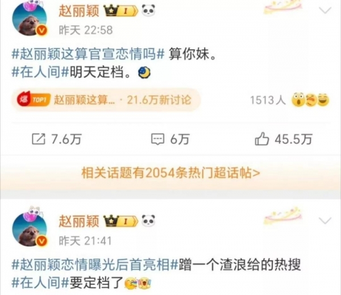This screenshot has width=341, height=295.
Task: Open the first post's avatar profile picture
Action: pos(30,19)
